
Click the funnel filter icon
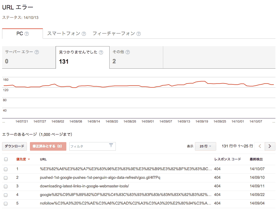111,145
